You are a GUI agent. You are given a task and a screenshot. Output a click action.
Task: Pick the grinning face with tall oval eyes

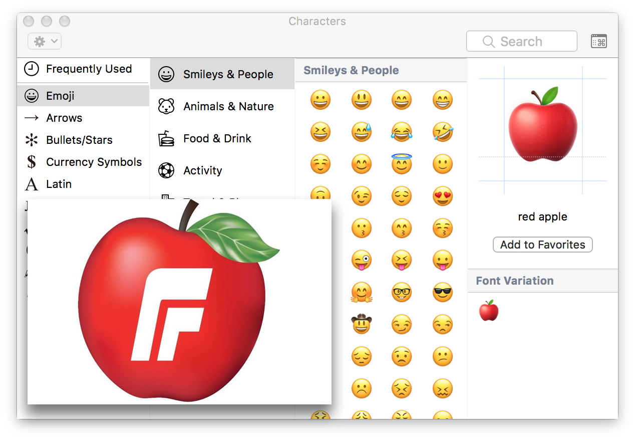tap(361, 100)
